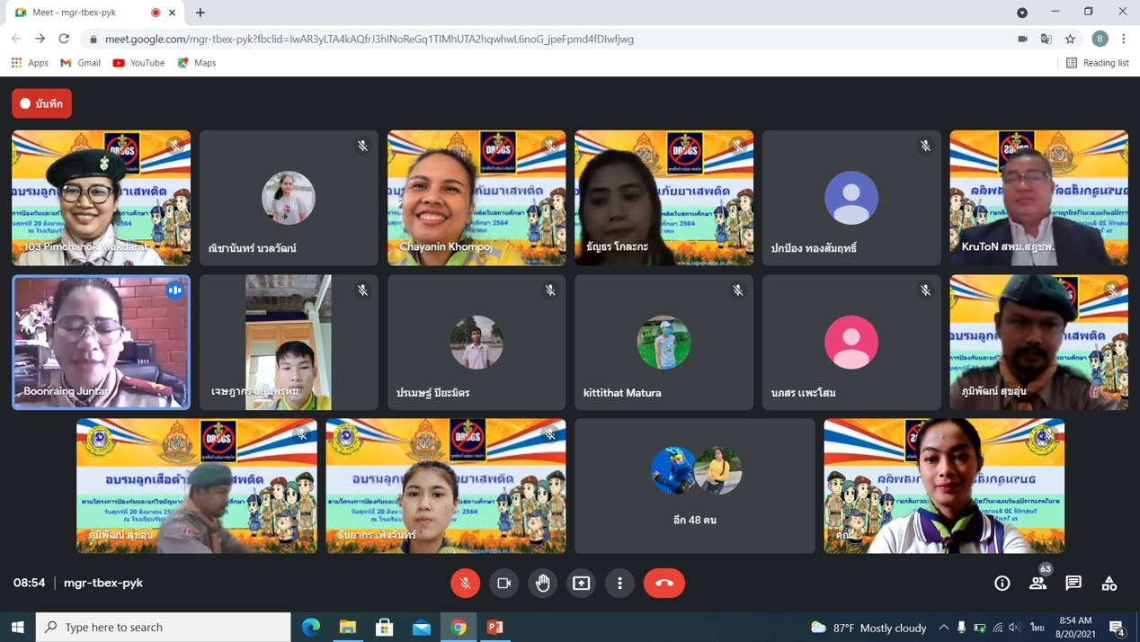Click the Present now screen share icon
1140x642 pixels.
(x=581, y=583)
